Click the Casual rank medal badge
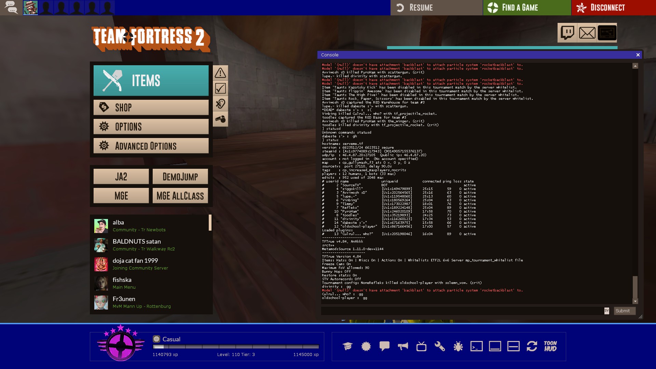This screenshot has height=369, width=656. point(120,343)
